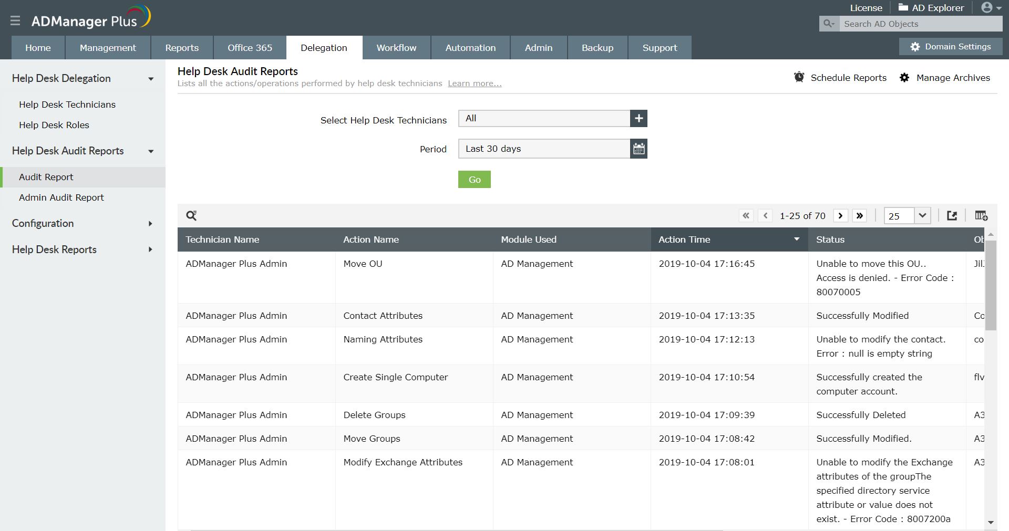1009x531 pixels.
Task: Switch to the Home tab
Action: (38, 48)
